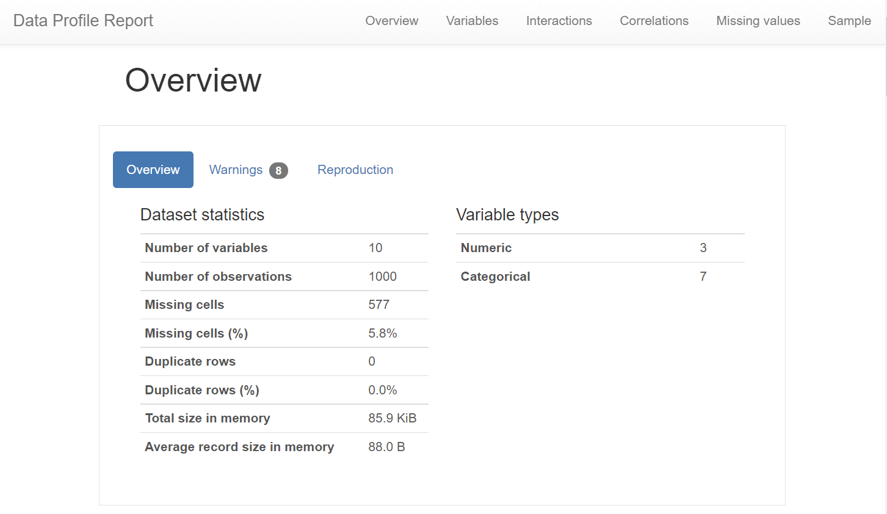Select the blue Overview tab

(x=153, y=170)
